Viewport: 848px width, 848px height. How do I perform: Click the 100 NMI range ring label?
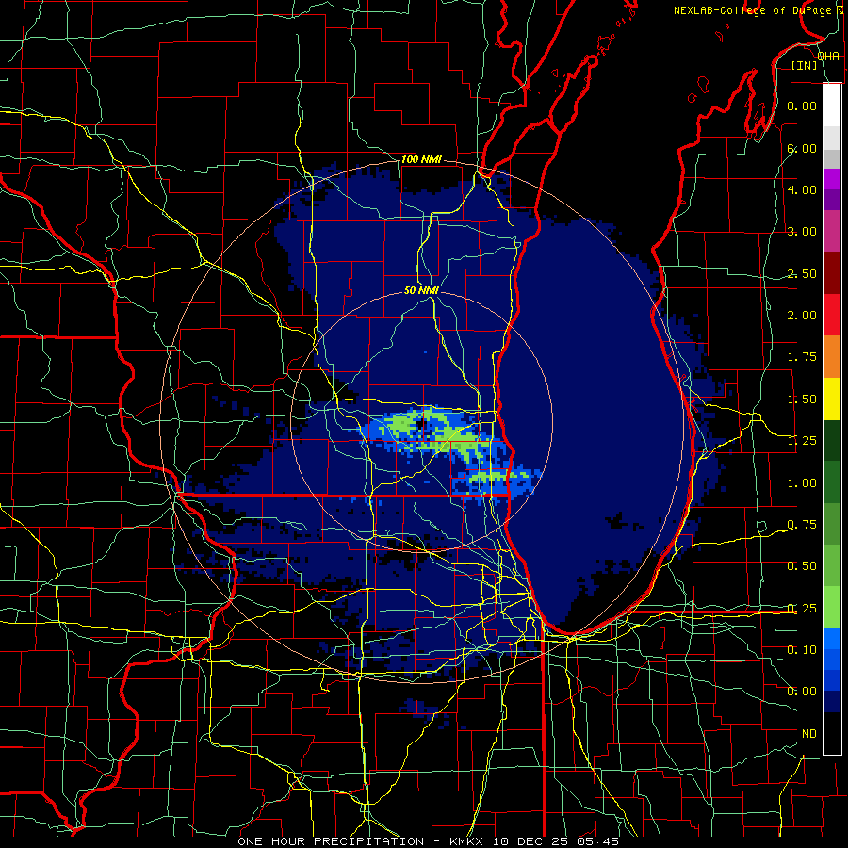pyautogui.click(x=421, y=159)
